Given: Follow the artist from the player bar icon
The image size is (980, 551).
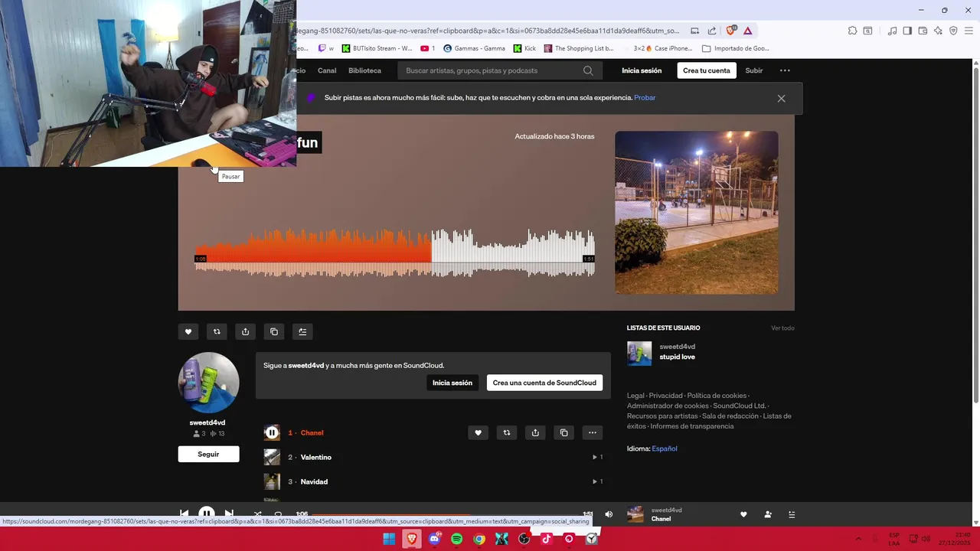Looking at the screenshot, I should pos(768,514).
